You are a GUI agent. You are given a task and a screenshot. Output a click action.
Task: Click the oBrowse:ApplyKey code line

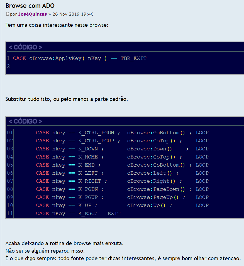(79, 58)
